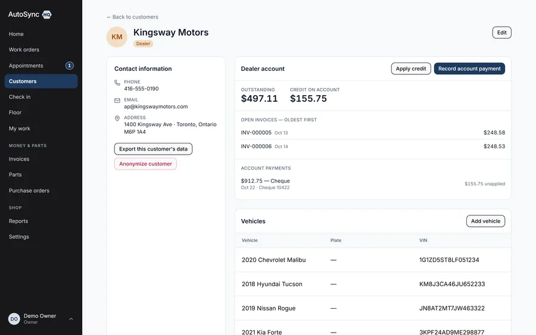Viewport: 536px width, 335px height.
Task: Click the phone icon in Contact information
Action: [x=117, y=83]
